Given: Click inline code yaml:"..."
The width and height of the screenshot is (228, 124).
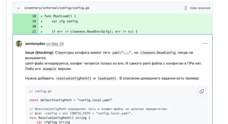Looking at the screenshot, I should pyautogui.click(x=122, y=53).
